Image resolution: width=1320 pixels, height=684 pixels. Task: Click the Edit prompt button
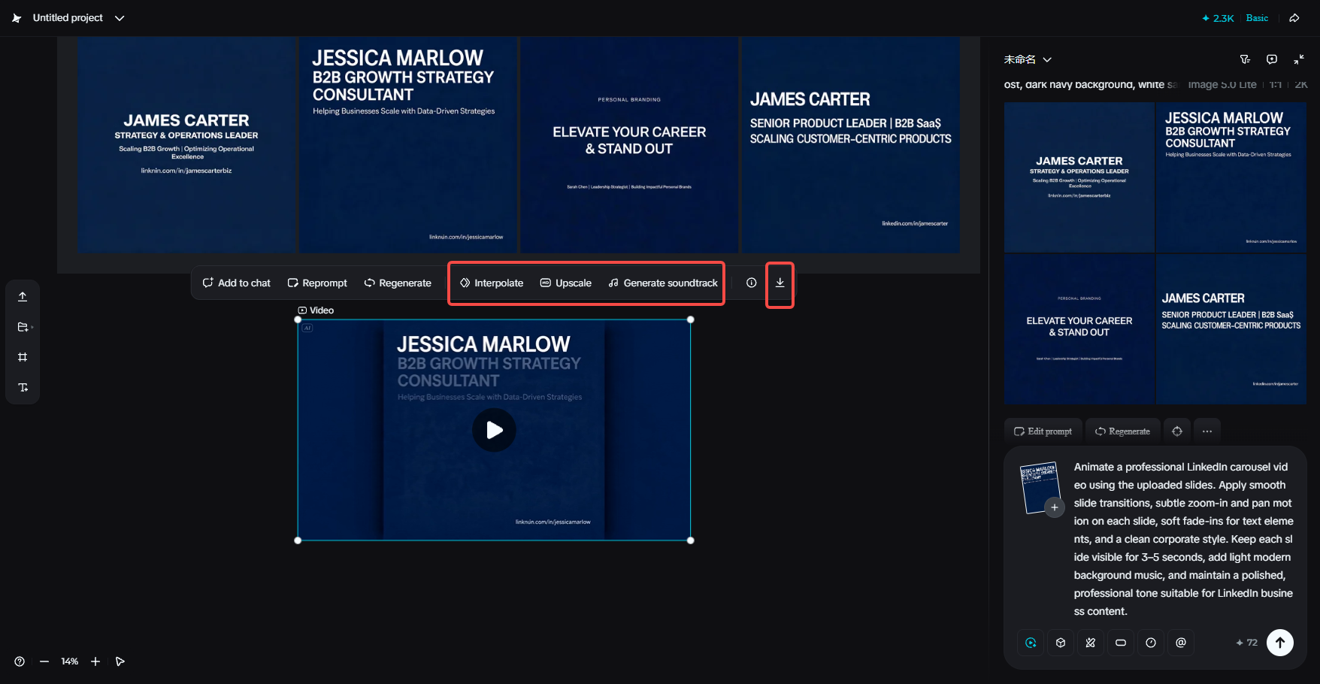pos(1043,431)
